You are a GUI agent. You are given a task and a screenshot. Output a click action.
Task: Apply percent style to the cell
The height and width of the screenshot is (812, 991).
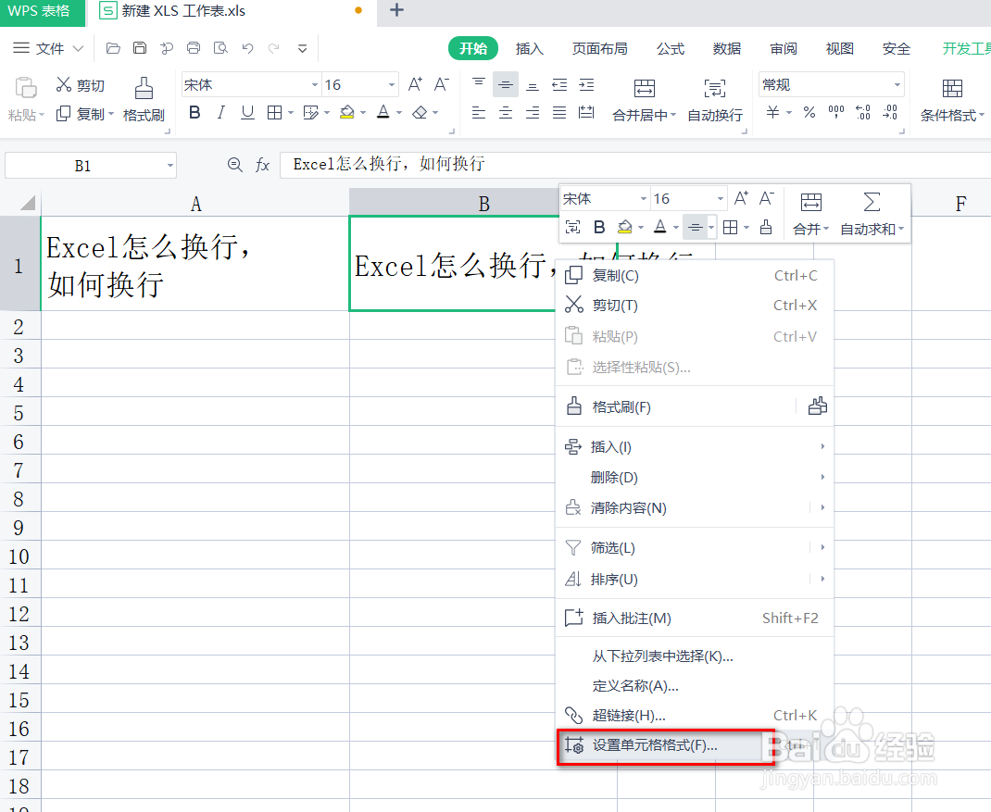(x=809, y=114)
